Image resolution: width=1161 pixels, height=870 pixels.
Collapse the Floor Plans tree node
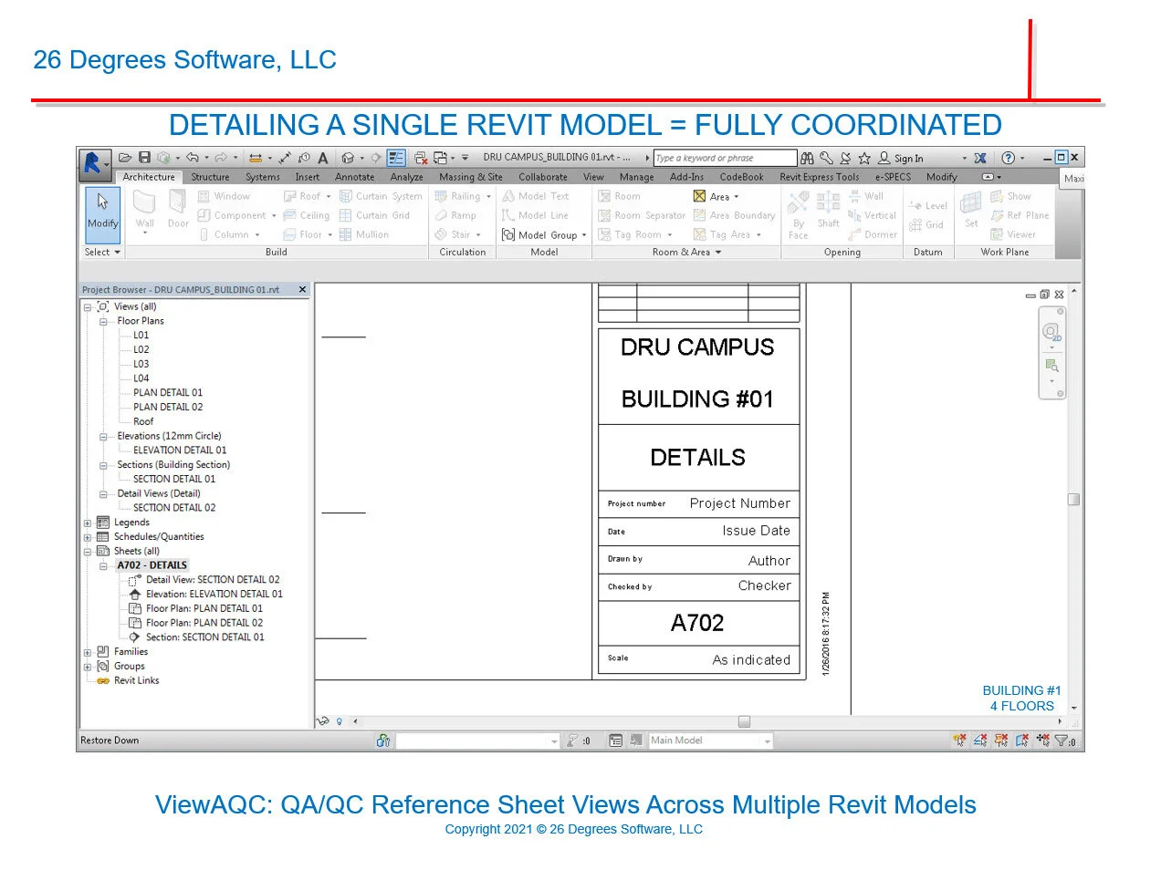[x=103, y=322]
